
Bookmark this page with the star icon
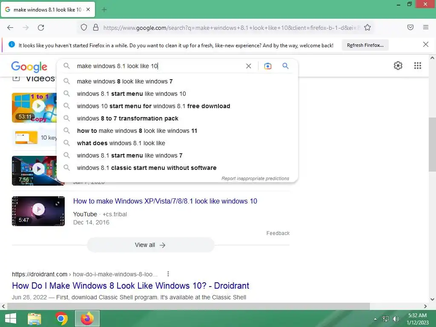click(x=367, y=27)
